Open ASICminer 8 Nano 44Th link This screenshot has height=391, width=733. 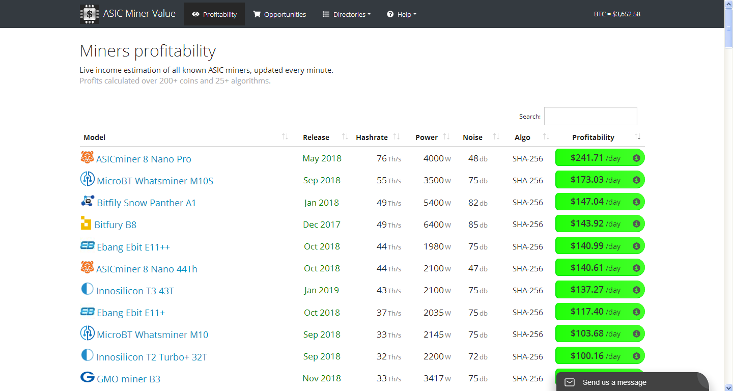(x=147, y=269)
